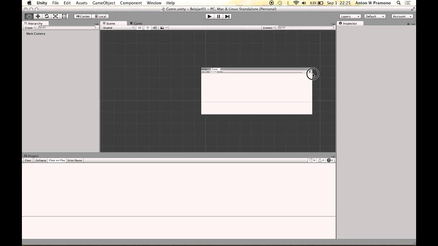Screen dimensions: 438x246
Task: Click the Anton W Pramono user menu
Action: tap(373, 3)
